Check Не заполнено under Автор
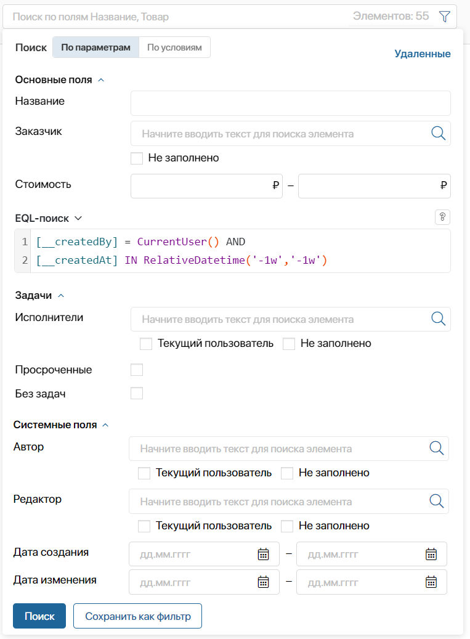 click(x=287, y=473)
